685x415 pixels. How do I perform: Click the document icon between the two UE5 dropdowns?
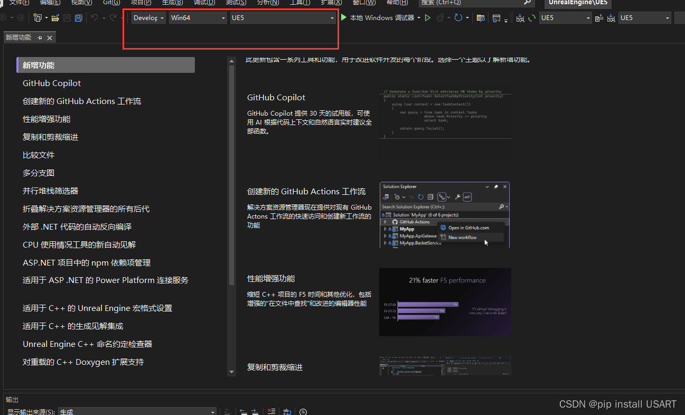[x=599, y=18]
